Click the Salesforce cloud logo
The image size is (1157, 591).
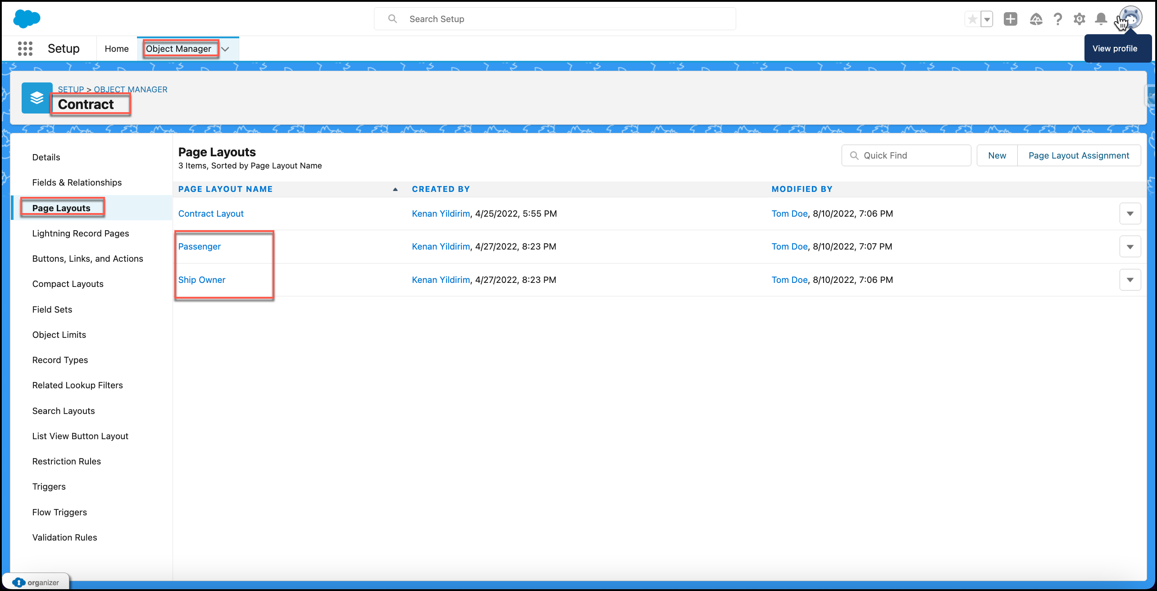coord(27,19)
